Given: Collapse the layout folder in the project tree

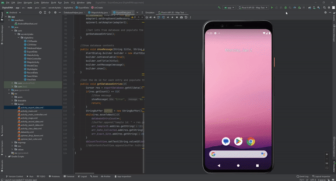Looking at the screenshot, I should point(12,104).
